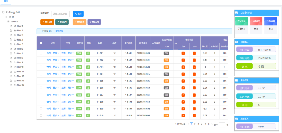Click the magnifier icon in the 查询 button
Image resolution: width=282 pixels, height=133 pixels.
[76, 14]
